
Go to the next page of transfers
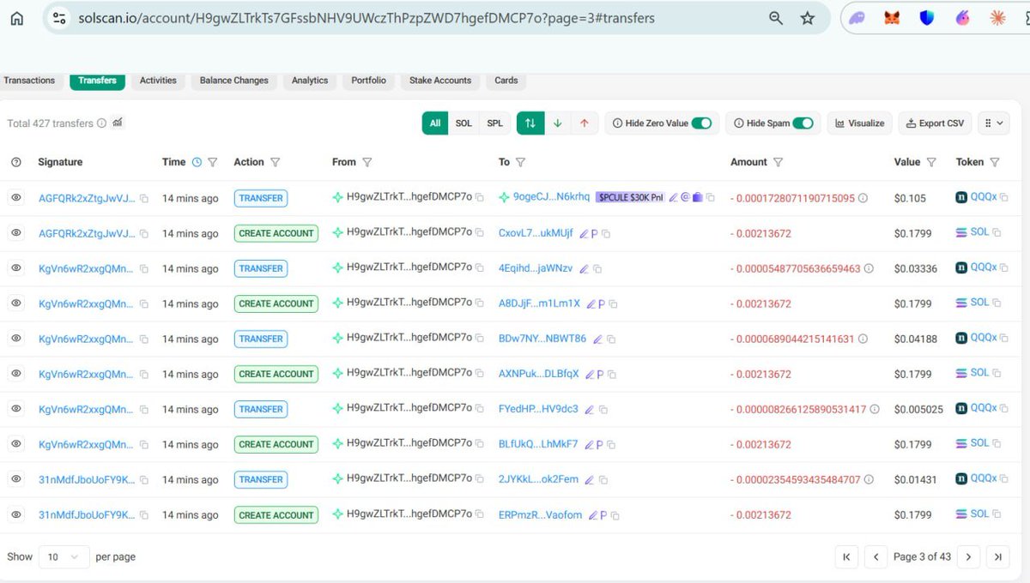point(968,556)
